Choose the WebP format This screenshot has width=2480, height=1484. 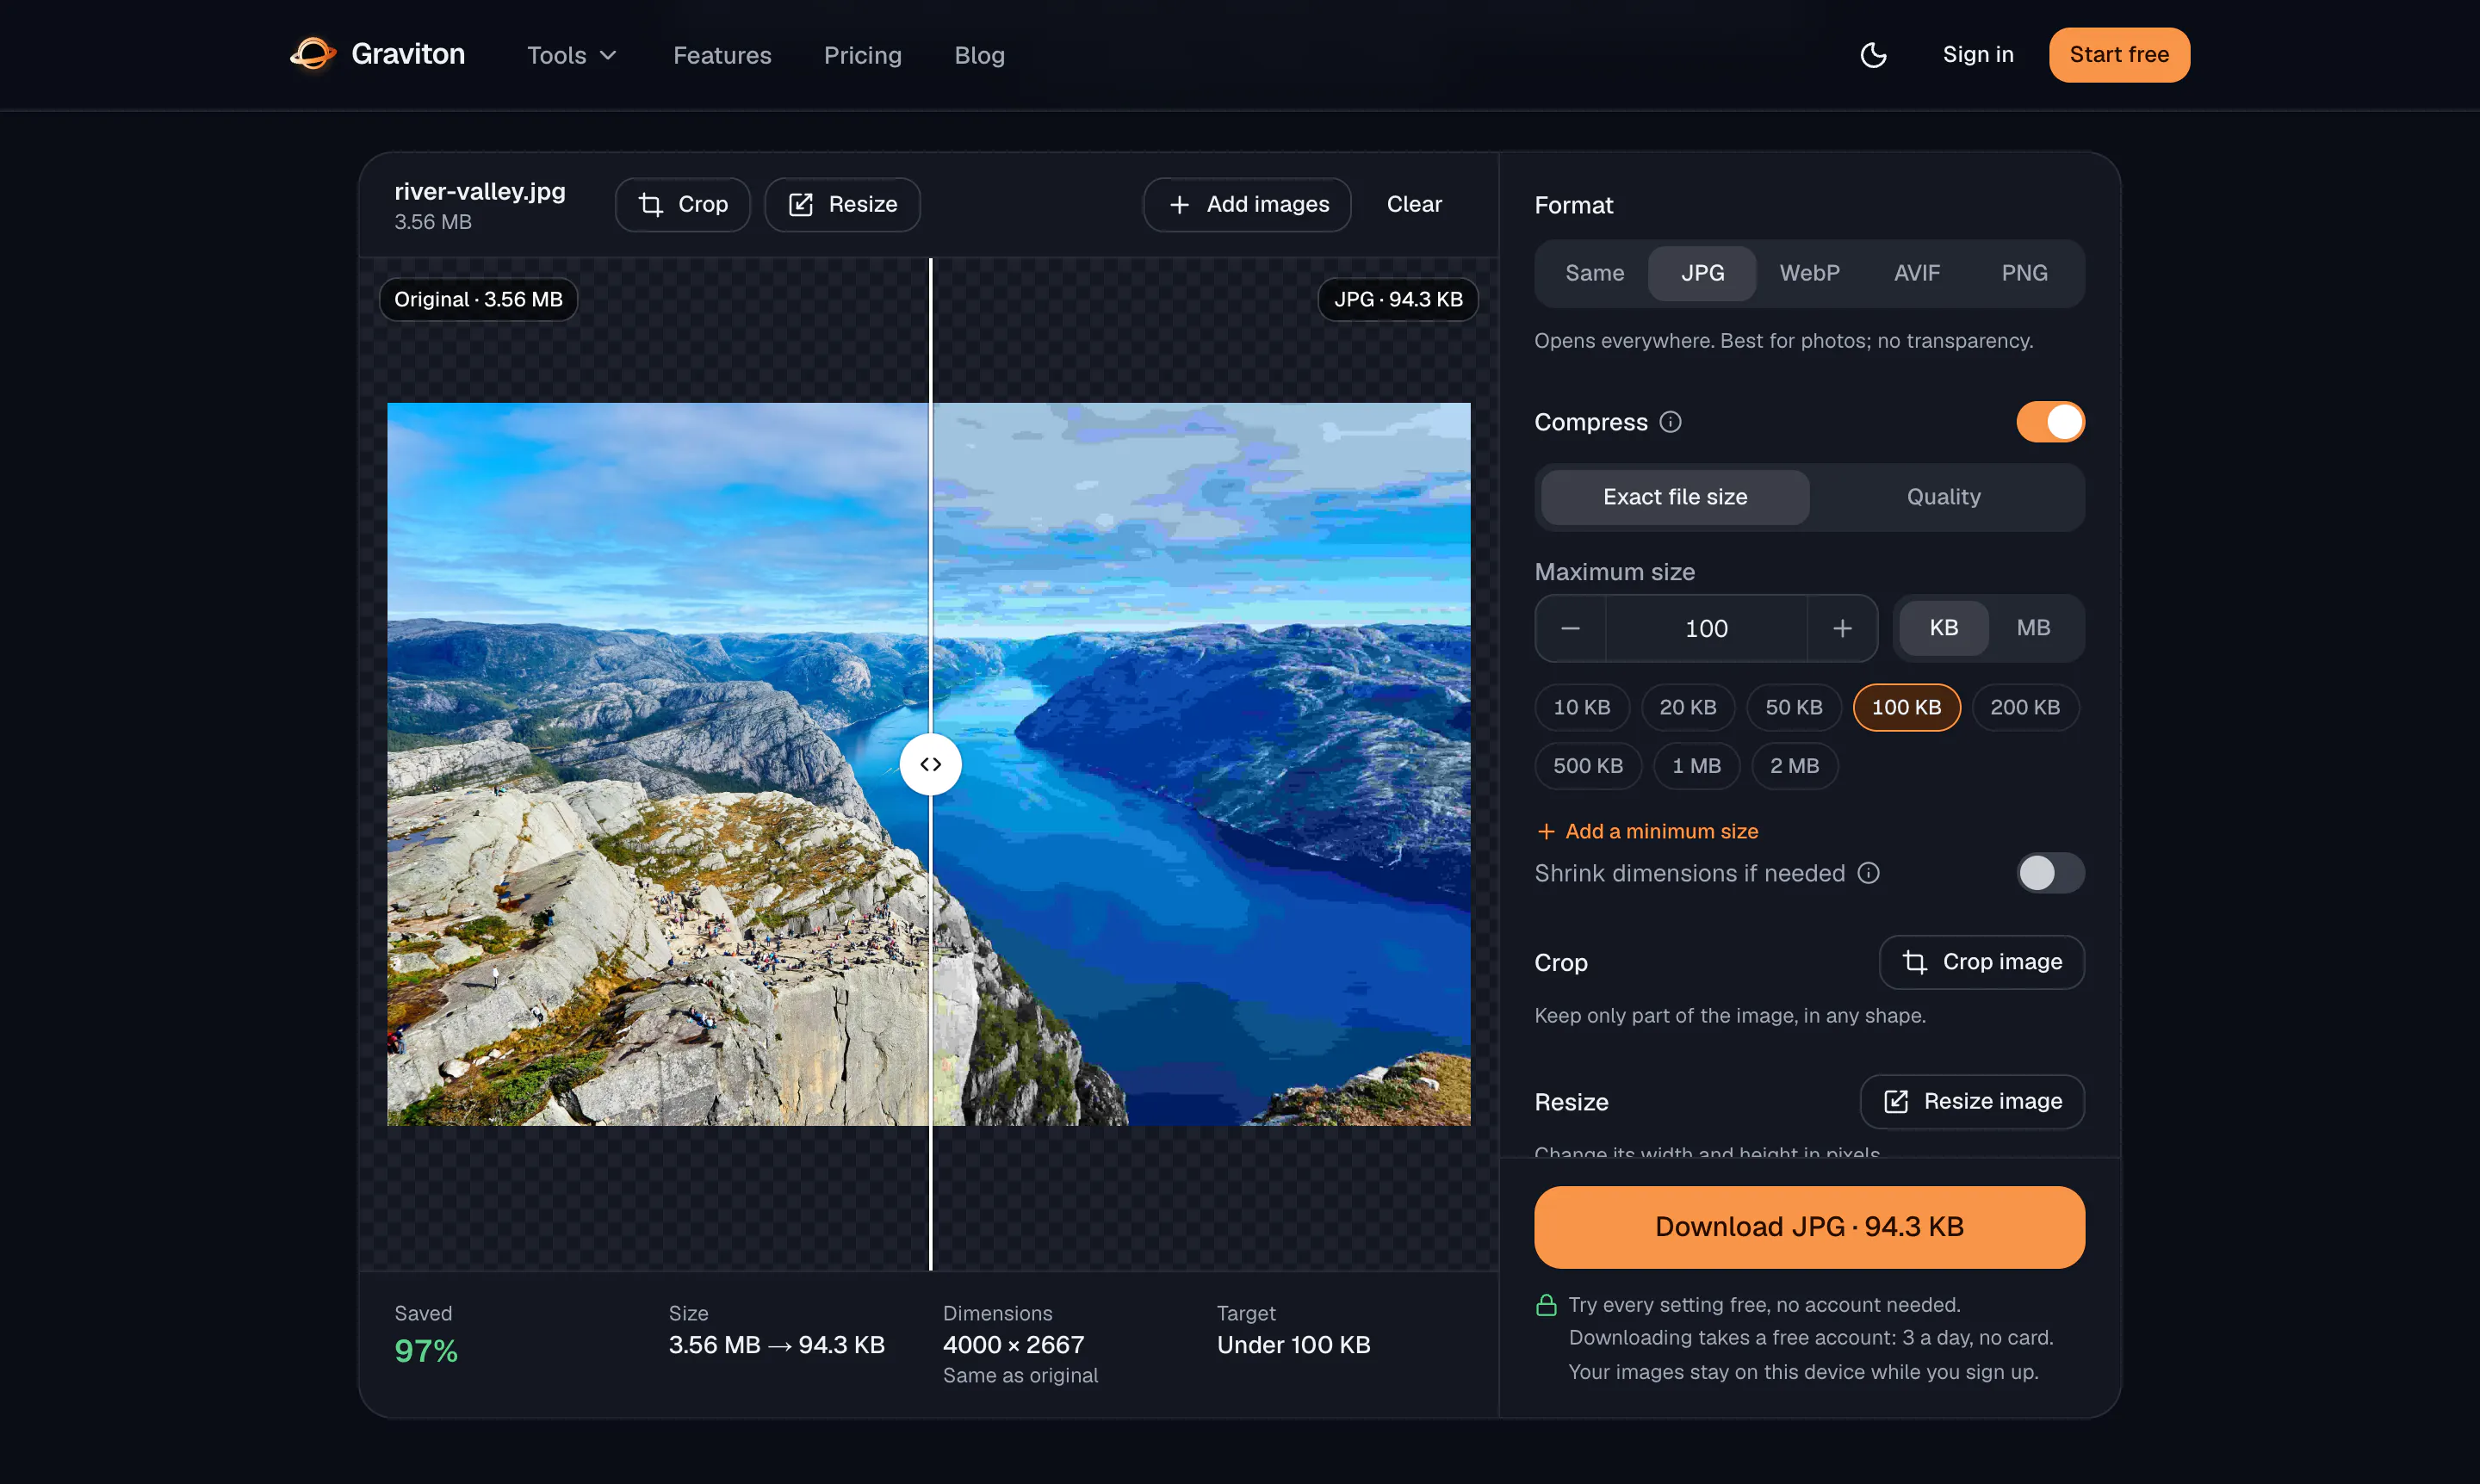1808,273
